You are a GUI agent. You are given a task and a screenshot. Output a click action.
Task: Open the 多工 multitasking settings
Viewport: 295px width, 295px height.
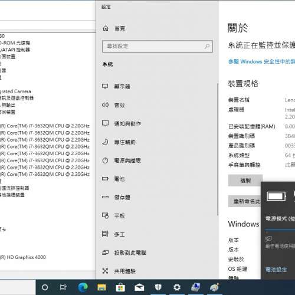[x=113, y=234]
